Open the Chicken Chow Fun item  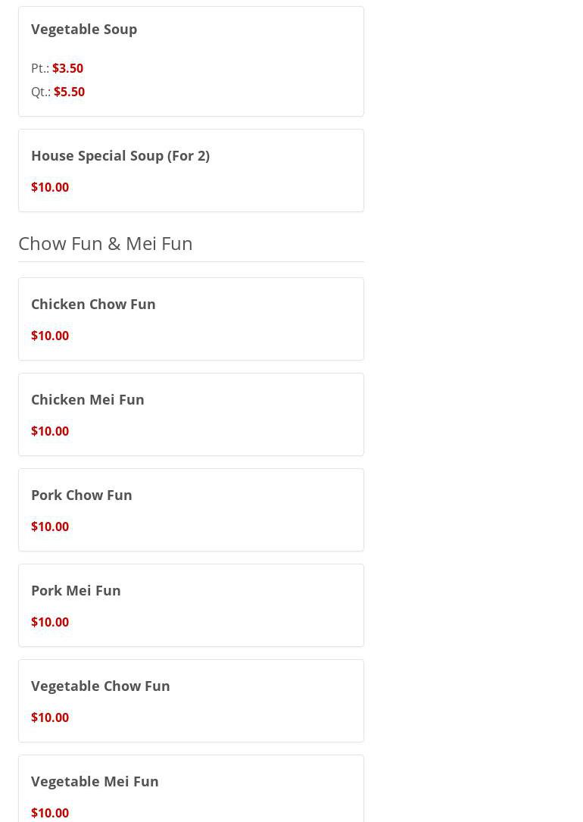click(93, 304)
